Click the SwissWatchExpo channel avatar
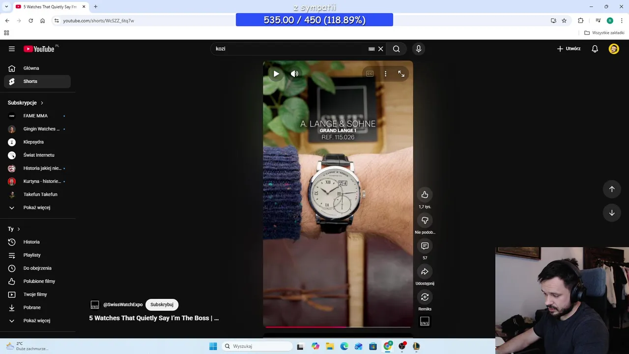The height and width of the screenshot is (354, 629). [x=95, y=305]
